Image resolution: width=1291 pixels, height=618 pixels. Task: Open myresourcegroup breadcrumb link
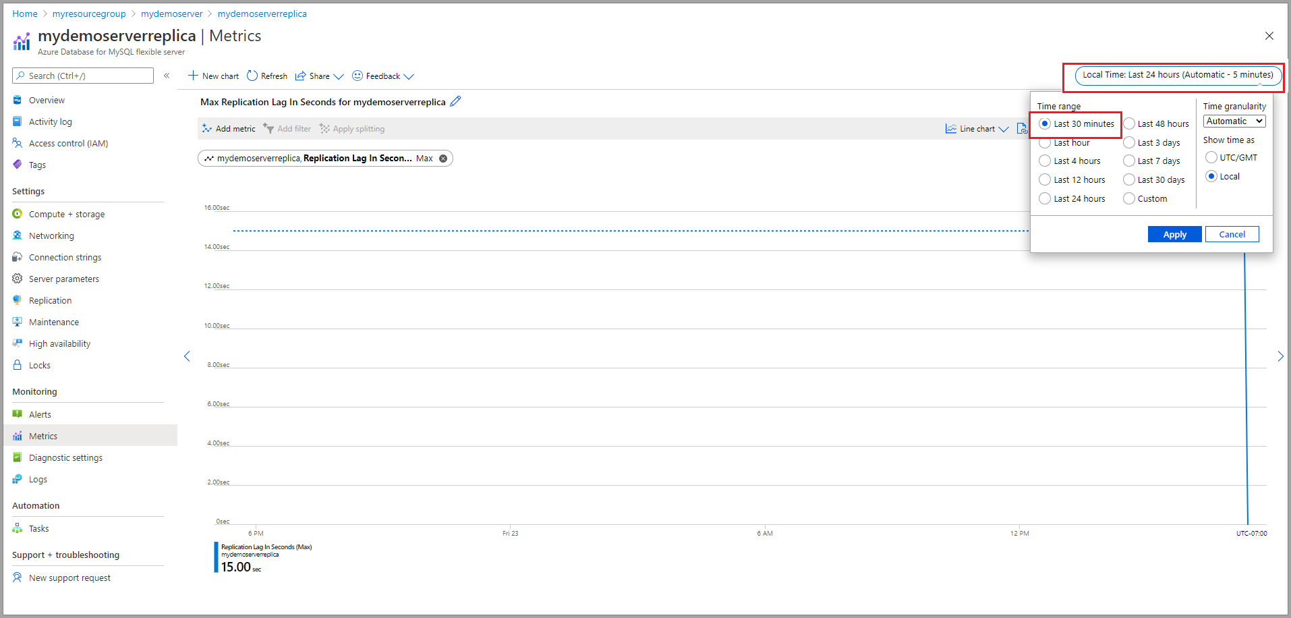tap(89, 13)
